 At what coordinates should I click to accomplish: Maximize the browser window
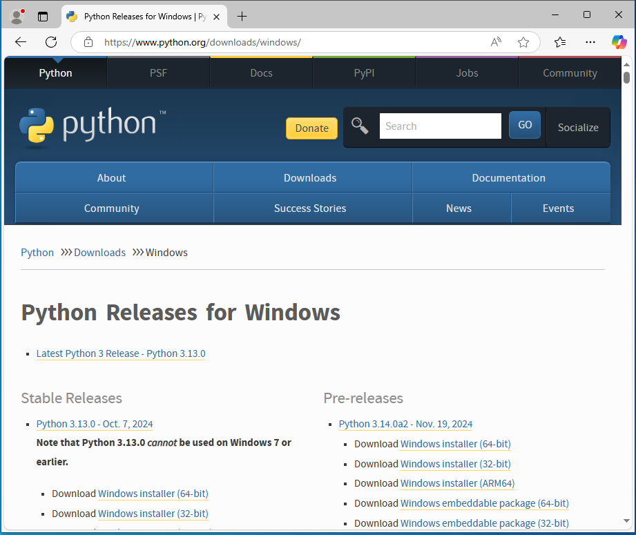coord(587,15)
